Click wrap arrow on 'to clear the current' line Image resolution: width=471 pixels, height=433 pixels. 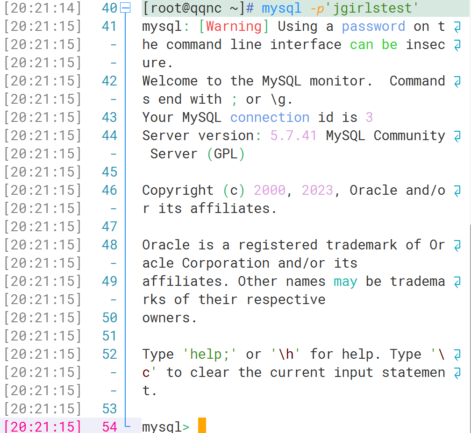[457, 373]
